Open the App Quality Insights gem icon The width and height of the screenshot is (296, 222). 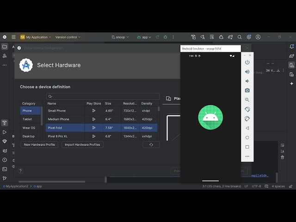(x=5, y=142)
